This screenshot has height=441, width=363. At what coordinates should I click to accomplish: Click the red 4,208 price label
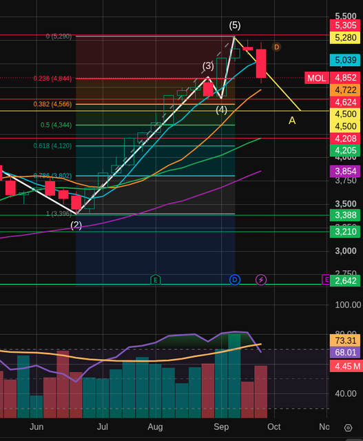tap(345, 139)
